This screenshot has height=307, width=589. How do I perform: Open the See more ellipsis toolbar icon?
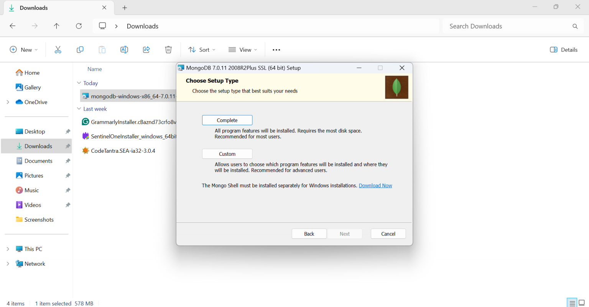tap(276, 49)
